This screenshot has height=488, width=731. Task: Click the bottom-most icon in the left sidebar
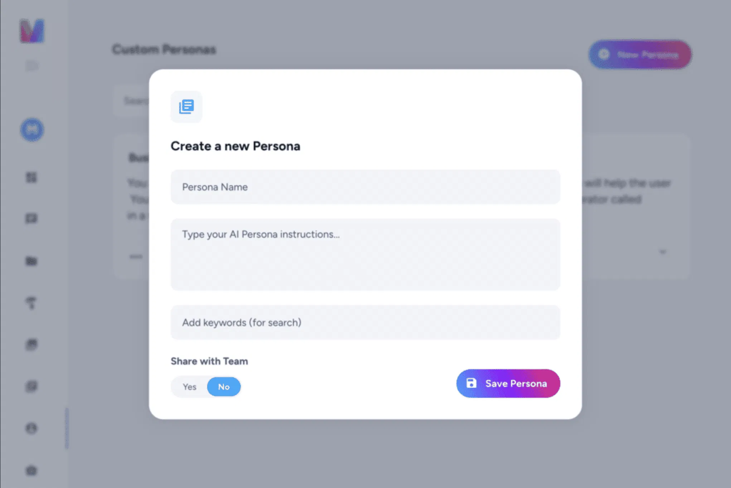(32, 470)
